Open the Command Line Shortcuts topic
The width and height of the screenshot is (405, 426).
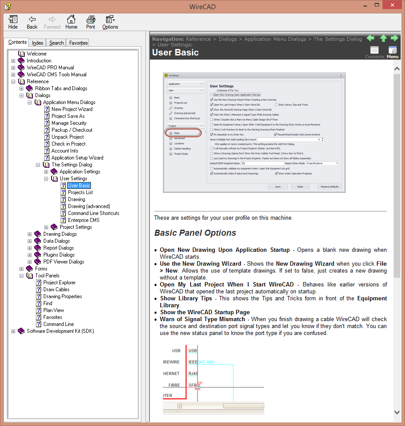tap(94, 213)
